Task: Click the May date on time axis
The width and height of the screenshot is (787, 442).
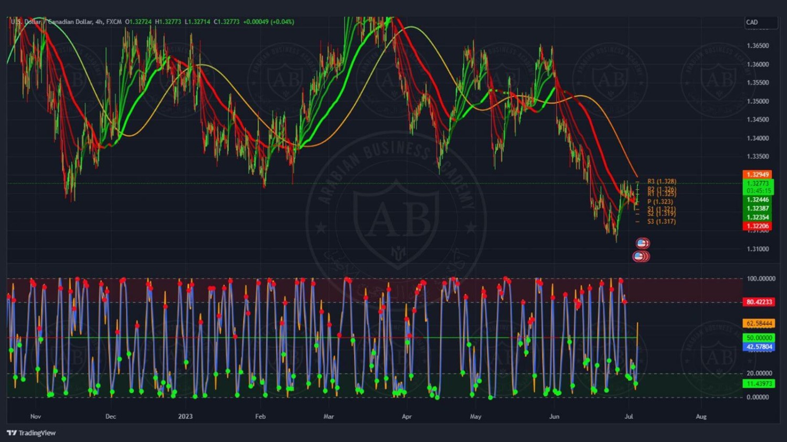Action: (x=475, y=416)
